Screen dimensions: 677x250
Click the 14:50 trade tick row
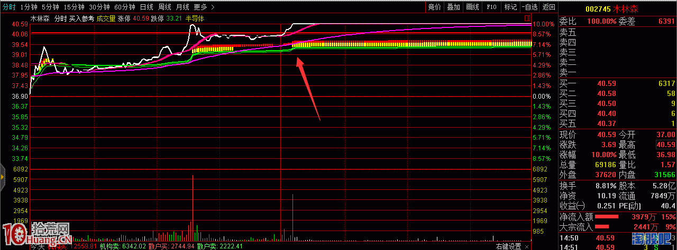[x=618, y=238]
